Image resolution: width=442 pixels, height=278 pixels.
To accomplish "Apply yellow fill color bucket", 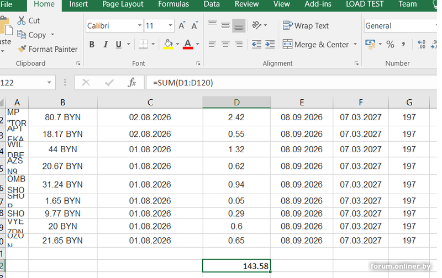I will pyautogui.click(x=168, y=44).
